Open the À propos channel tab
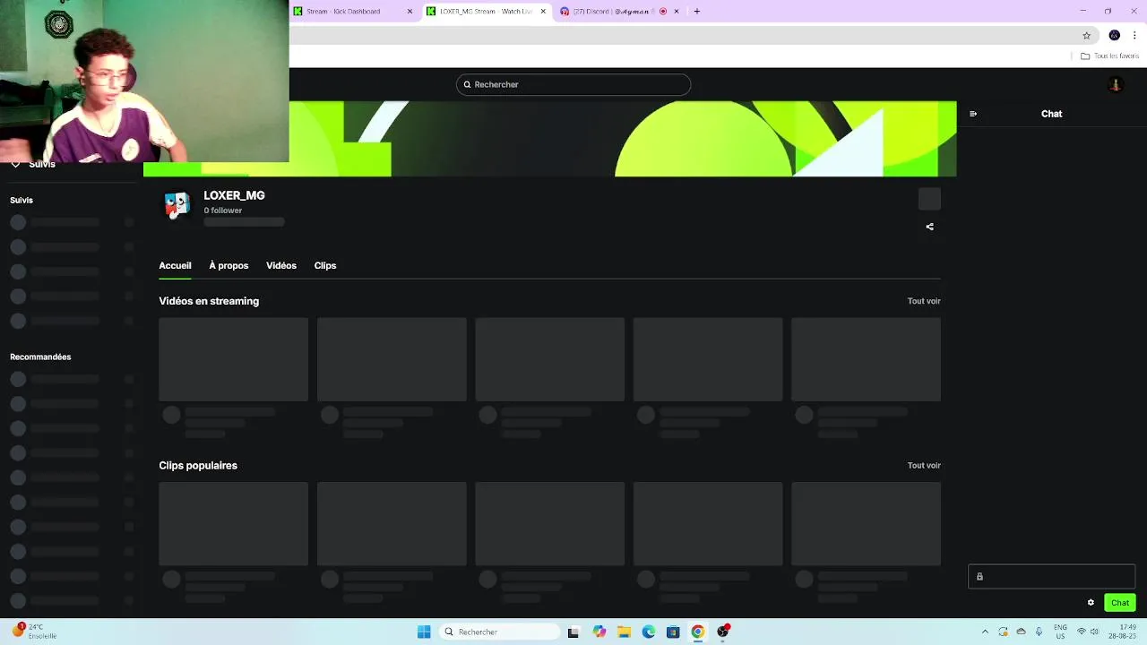1147x645 pixels. (229, 265)
